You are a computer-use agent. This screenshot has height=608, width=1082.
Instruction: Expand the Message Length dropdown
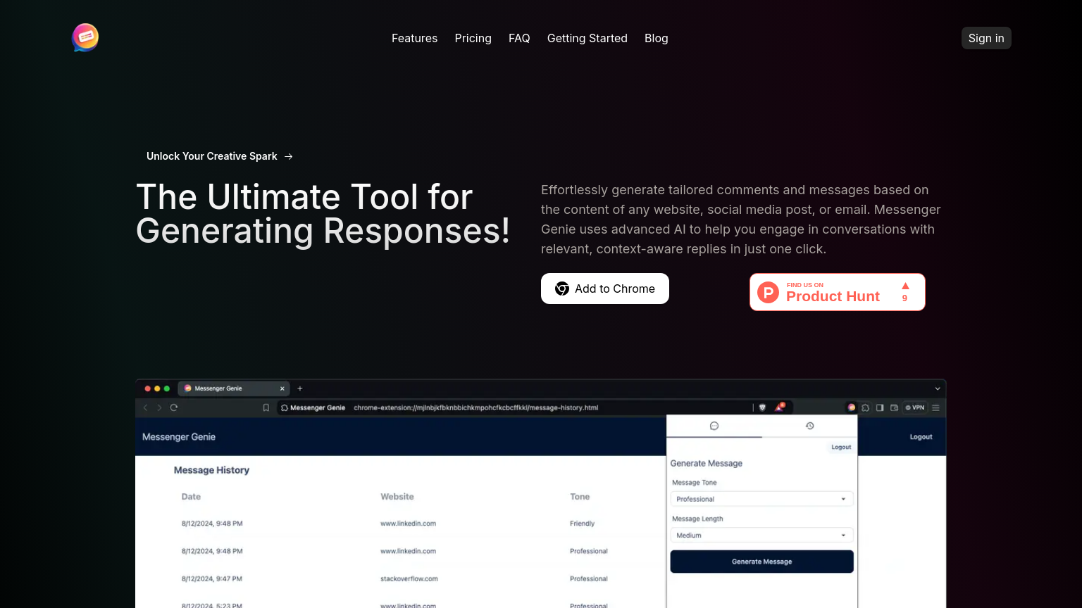761,536
